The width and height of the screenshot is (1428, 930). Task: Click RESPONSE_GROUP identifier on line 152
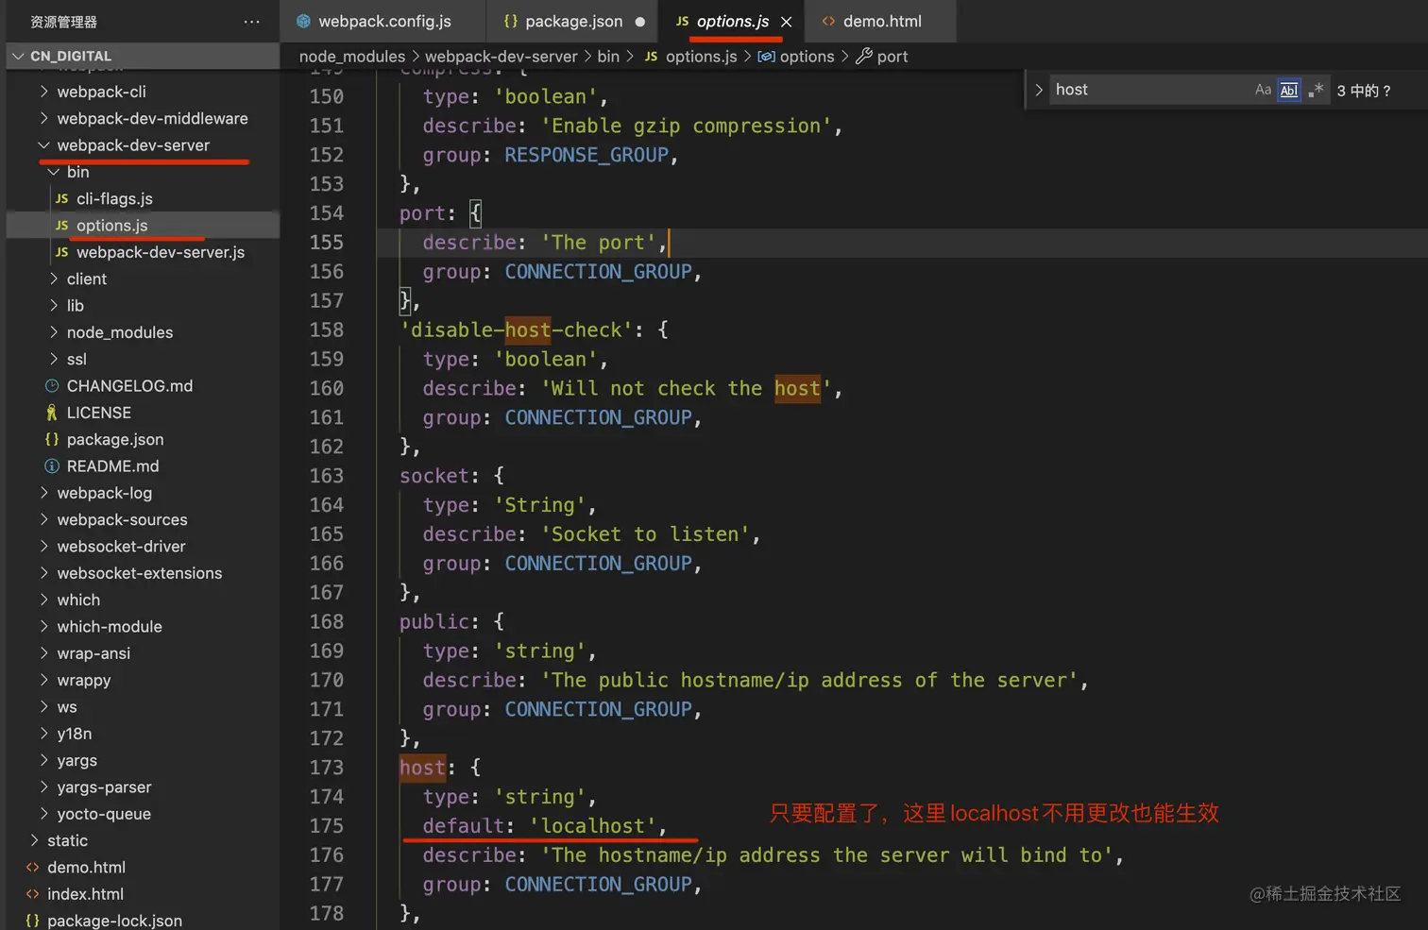click(586, 155)
